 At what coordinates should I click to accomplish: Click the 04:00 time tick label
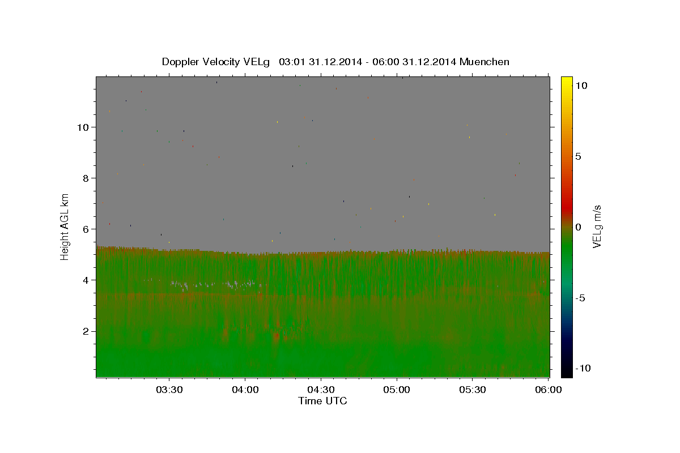tap(245, 390)
